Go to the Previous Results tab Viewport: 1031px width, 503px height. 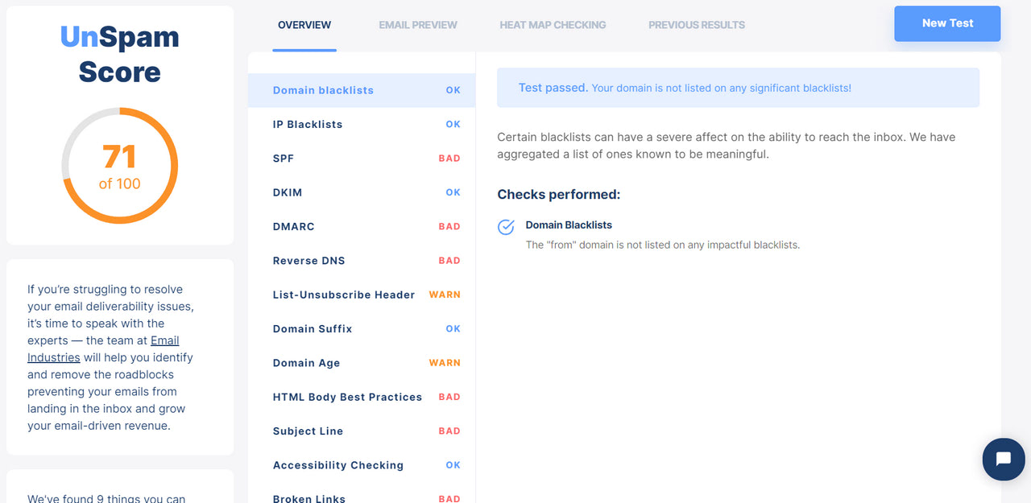pyautogui.click(x=697, y=25)
